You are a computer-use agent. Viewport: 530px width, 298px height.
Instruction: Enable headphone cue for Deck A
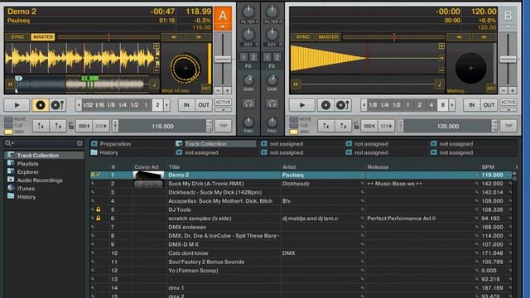pos(248,103)
